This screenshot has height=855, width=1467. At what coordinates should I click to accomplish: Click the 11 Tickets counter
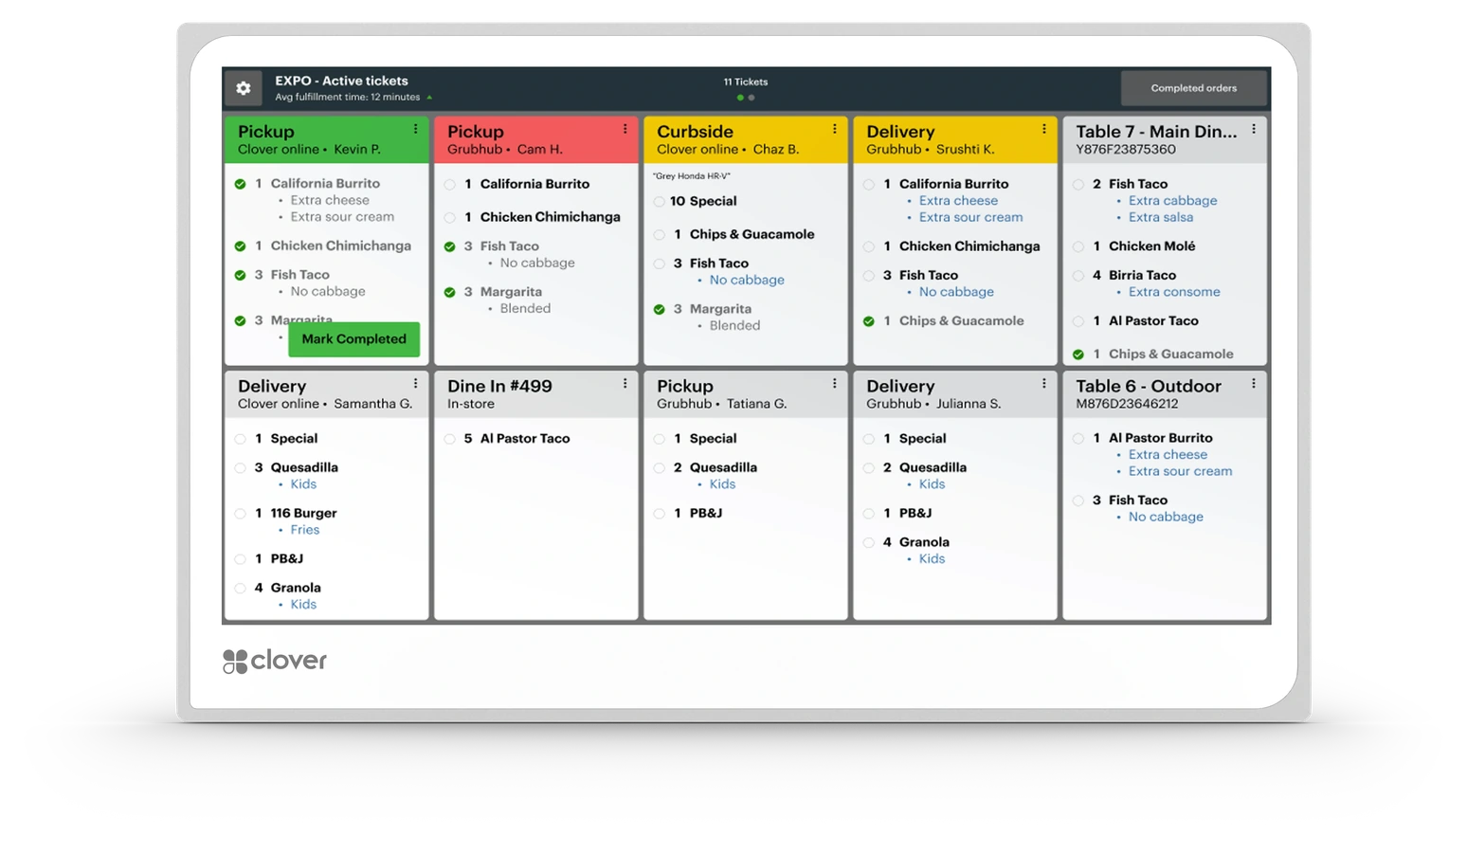pos(746,82)
